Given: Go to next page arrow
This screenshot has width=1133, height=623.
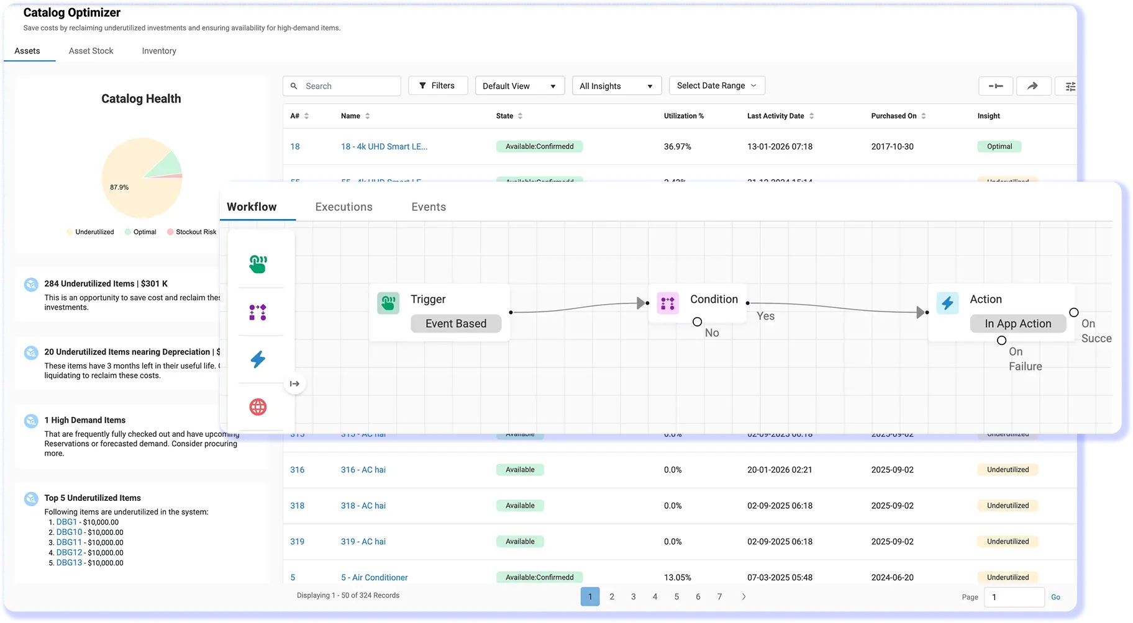Looking at the screenshot, I should [744, 596].
